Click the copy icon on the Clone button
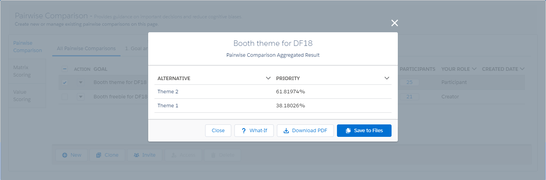546x180 pixels. (x=99, y=155)
